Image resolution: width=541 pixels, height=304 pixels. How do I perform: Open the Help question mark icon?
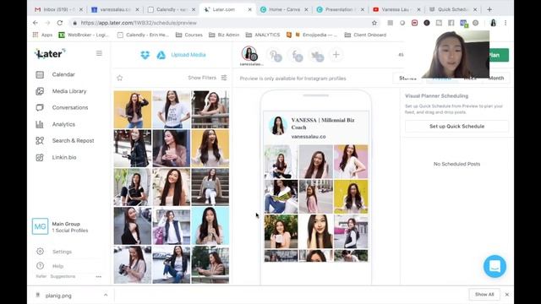(40, 266)
